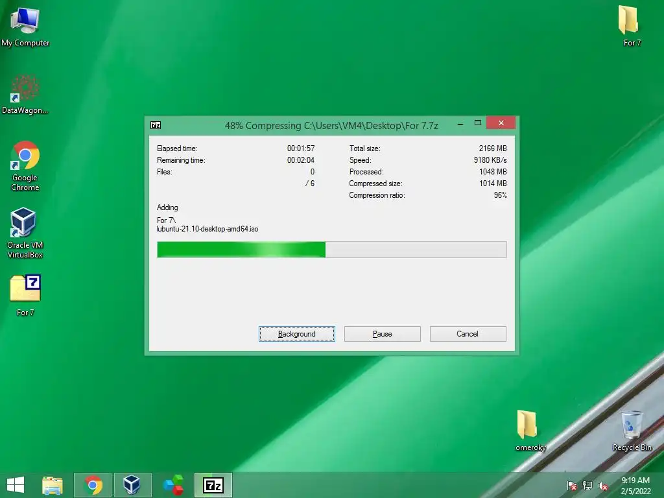Switch to Chrome in the taskbar

93,485
